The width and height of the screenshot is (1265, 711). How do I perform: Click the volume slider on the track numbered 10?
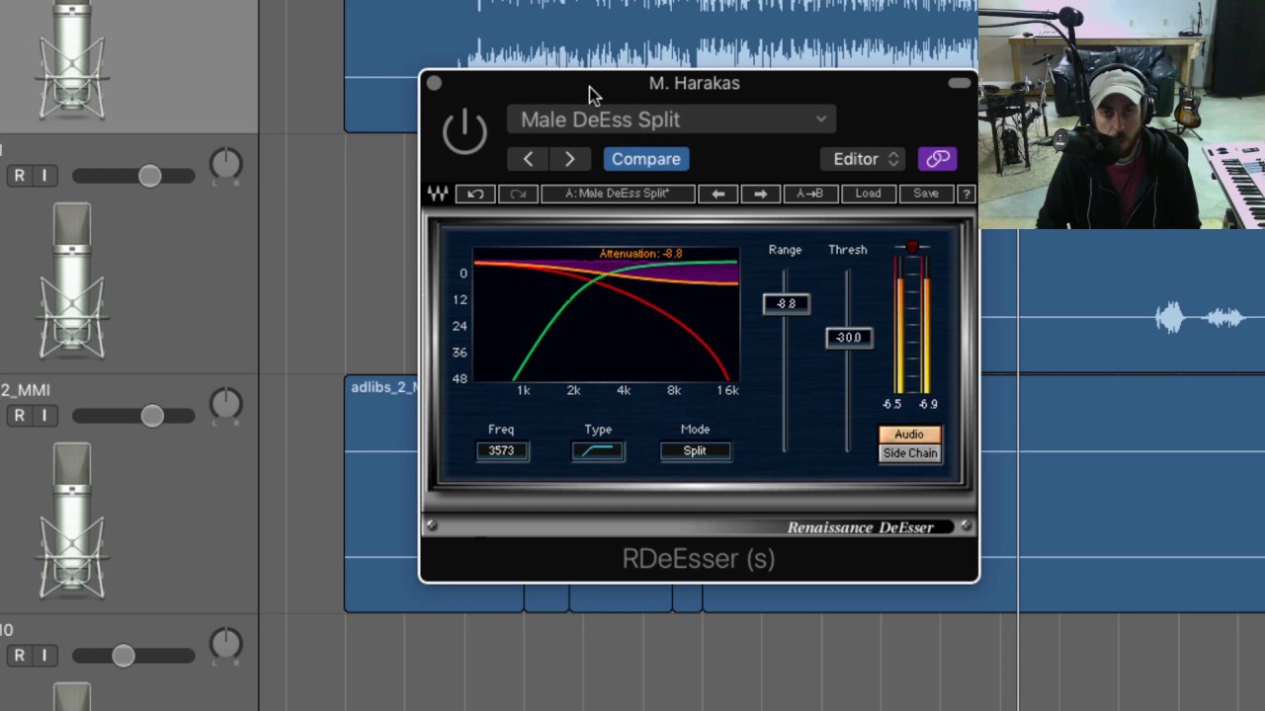133,656
